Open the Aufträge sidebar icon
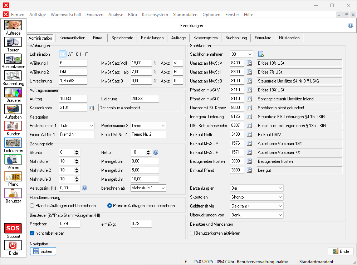 tap(13, 25)
